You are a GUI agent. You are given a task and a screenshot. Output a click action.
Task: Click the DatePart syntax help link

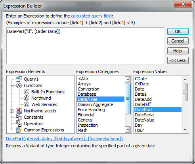(x=65, y=139)
